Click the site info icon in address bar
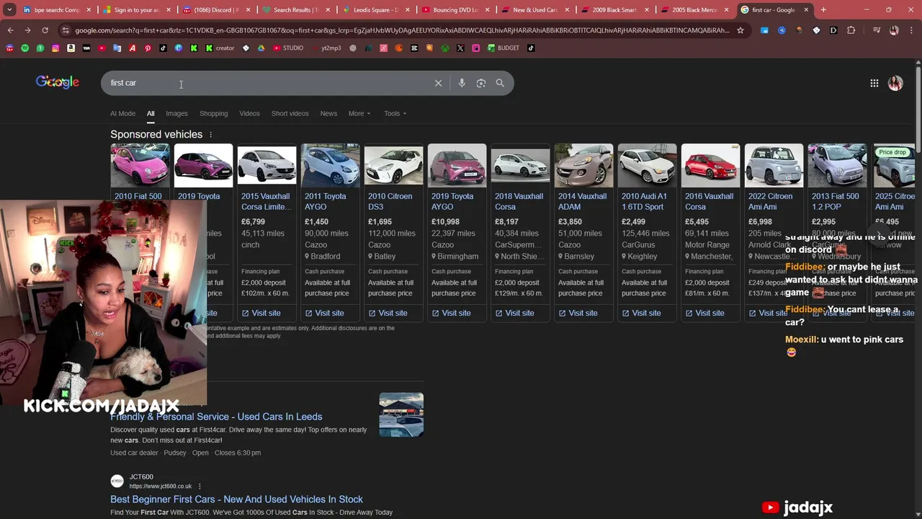Viewport: 922px width, 519px height. click(66, 30)
